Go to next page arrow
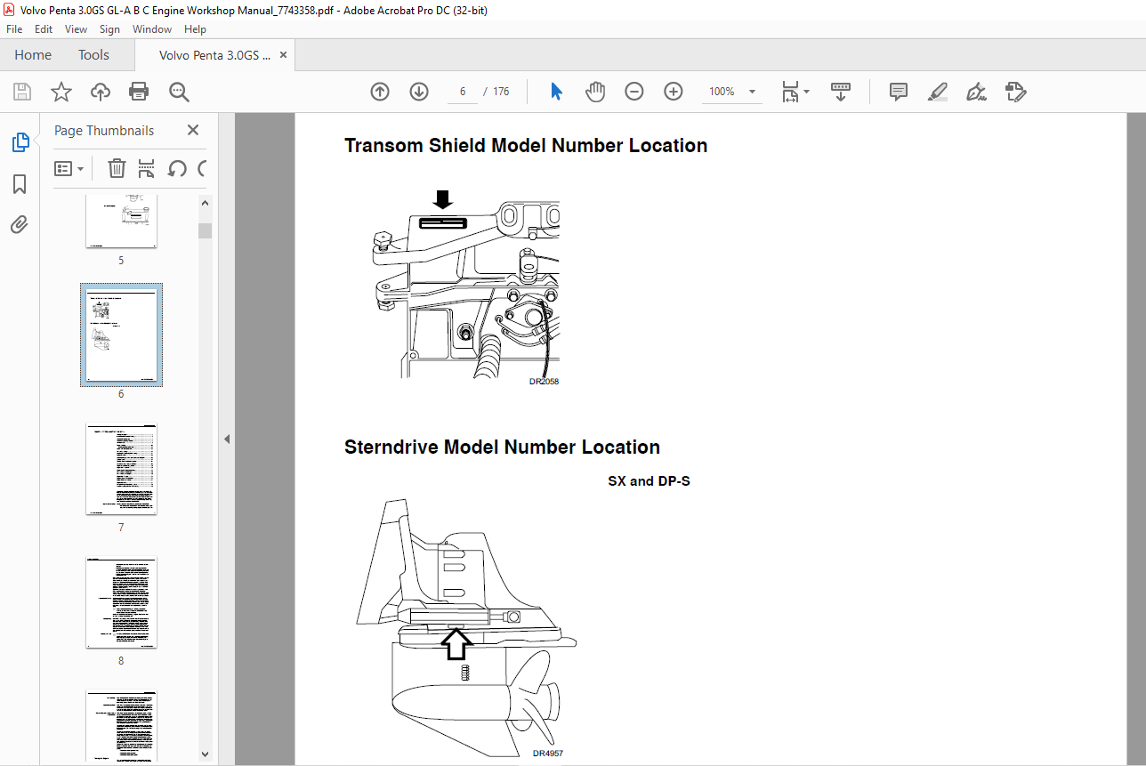Viewport: 1146px width, 766px height. pyautogui.click(x=419, y=92)
